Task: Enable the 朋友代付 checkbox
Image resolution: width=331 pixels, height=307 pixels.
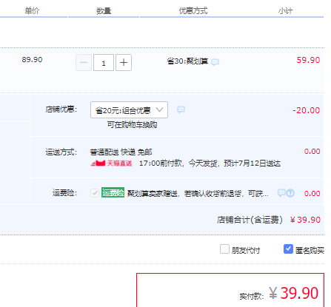Action: [224, 249]
